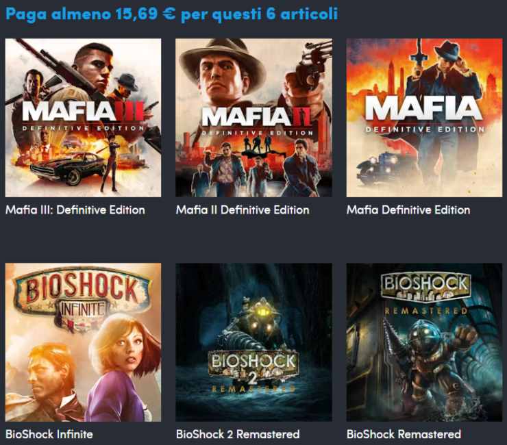The image size is (507, 445).
Task: Click the 'BioShock Remastered' title text
Action: click(x=404, y=434)
